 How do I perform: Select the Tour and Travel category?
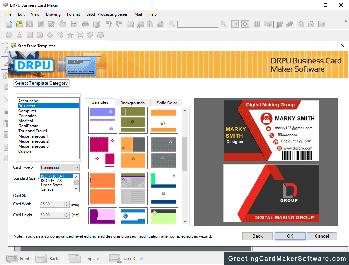(x=48, y=131)
